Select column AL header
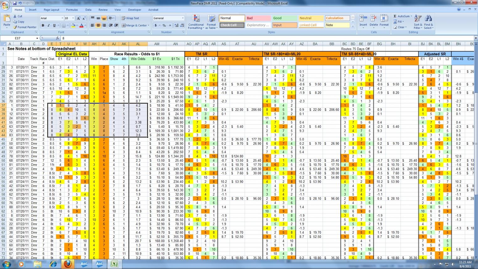 click(x=138, y=44)
